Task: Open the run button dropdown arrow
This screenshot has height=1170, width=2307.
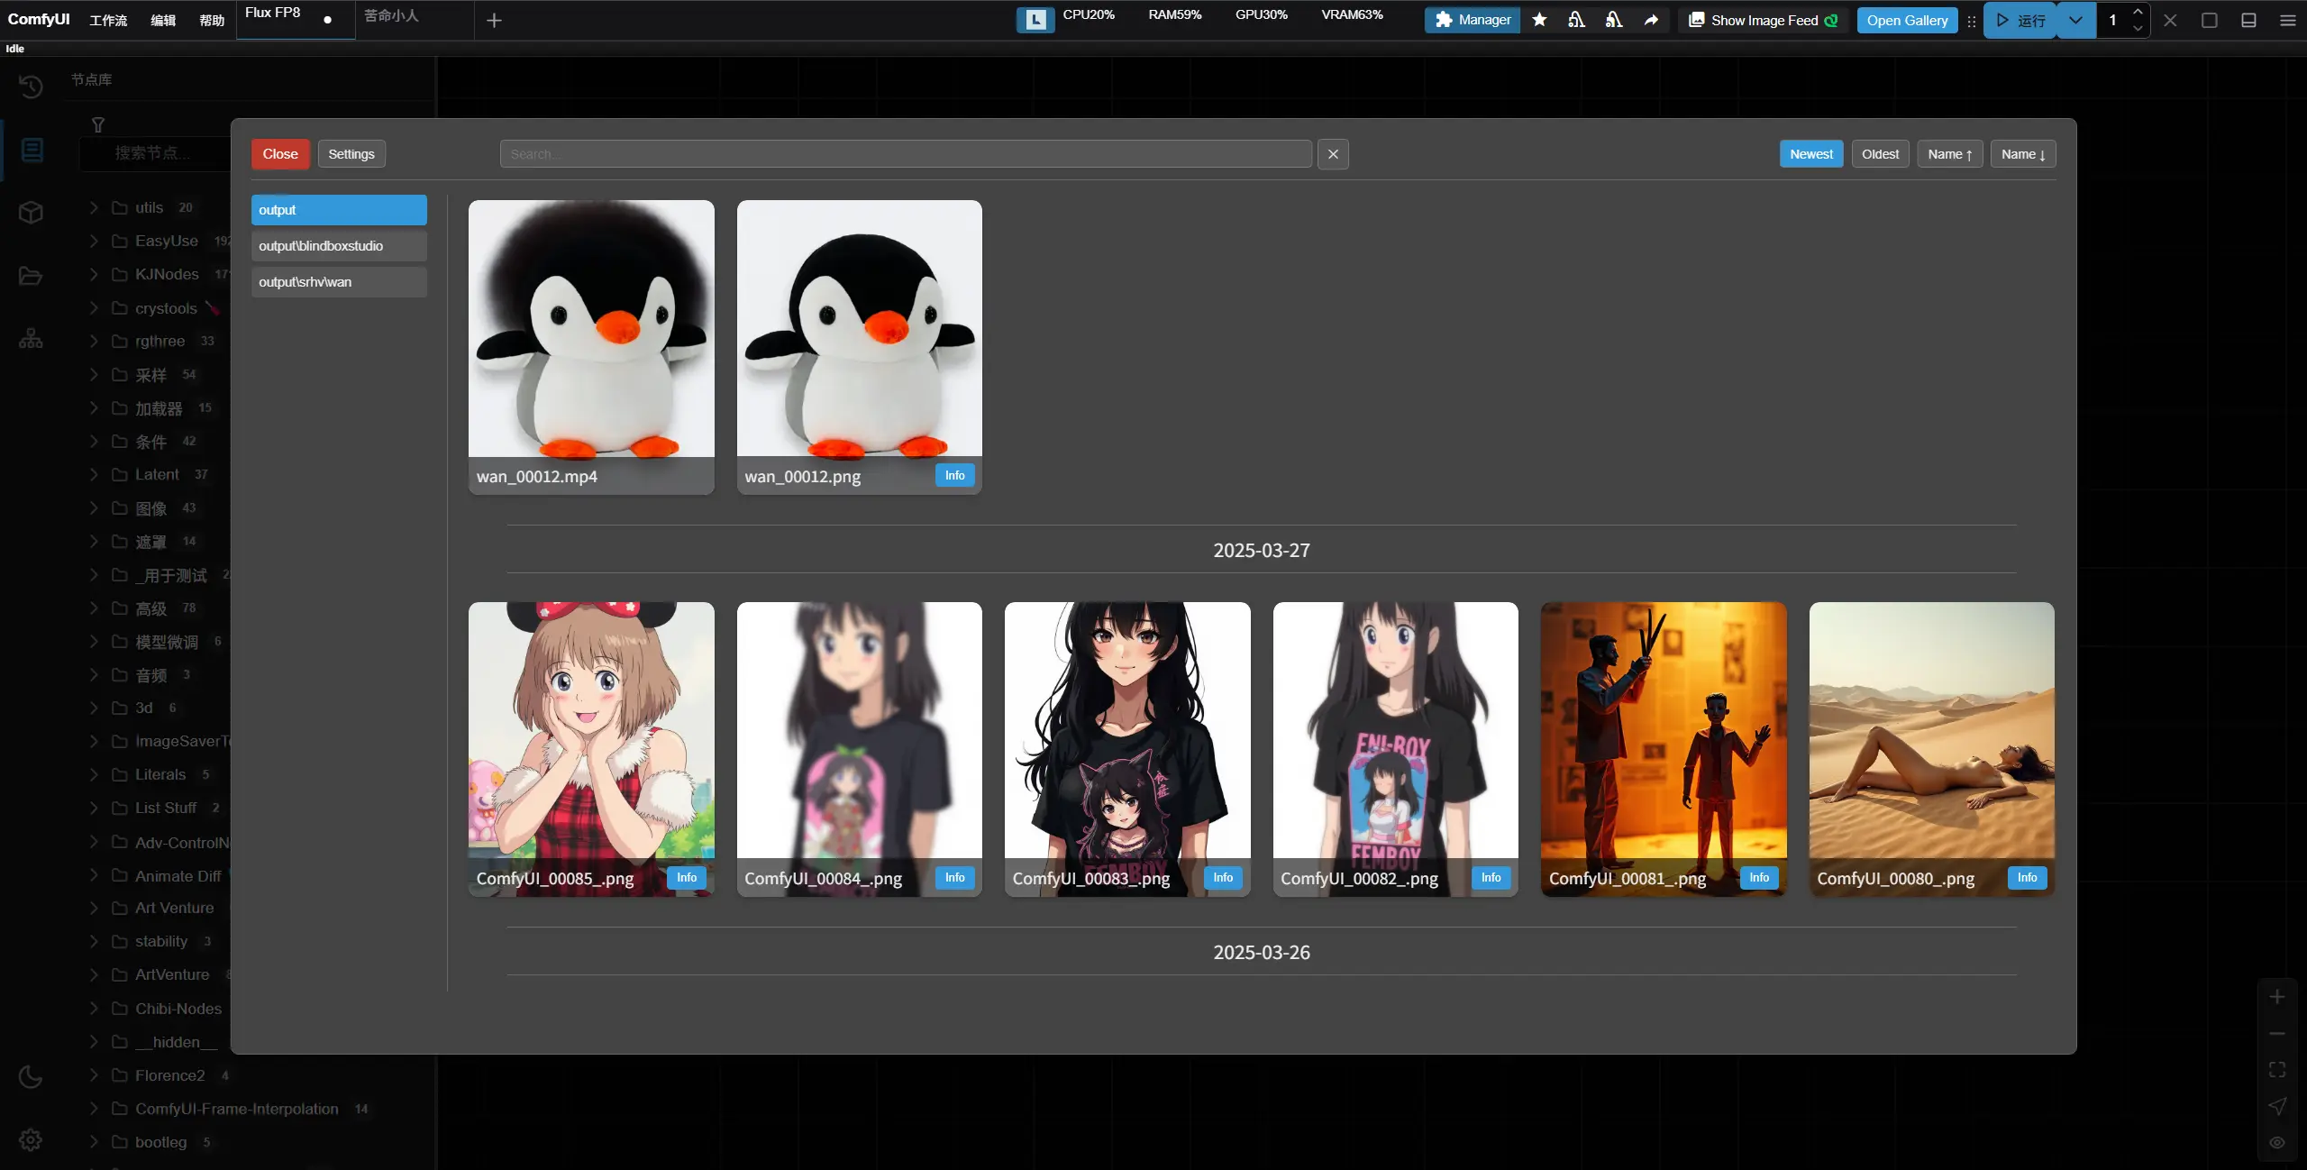Action: point(2075,20)
